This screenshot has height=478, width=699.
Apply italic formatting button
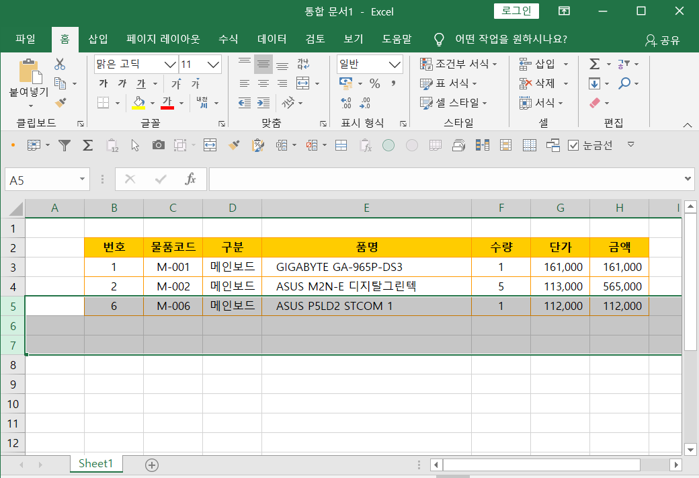point(122,83)
